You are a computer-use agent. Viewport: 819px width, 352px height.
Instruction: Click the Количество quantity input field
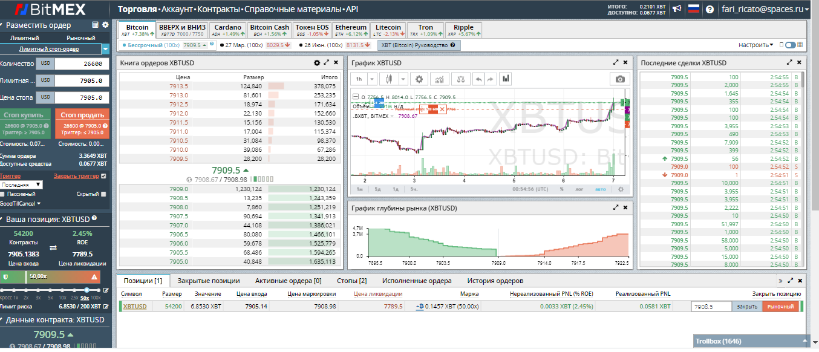tap(82, 64)
